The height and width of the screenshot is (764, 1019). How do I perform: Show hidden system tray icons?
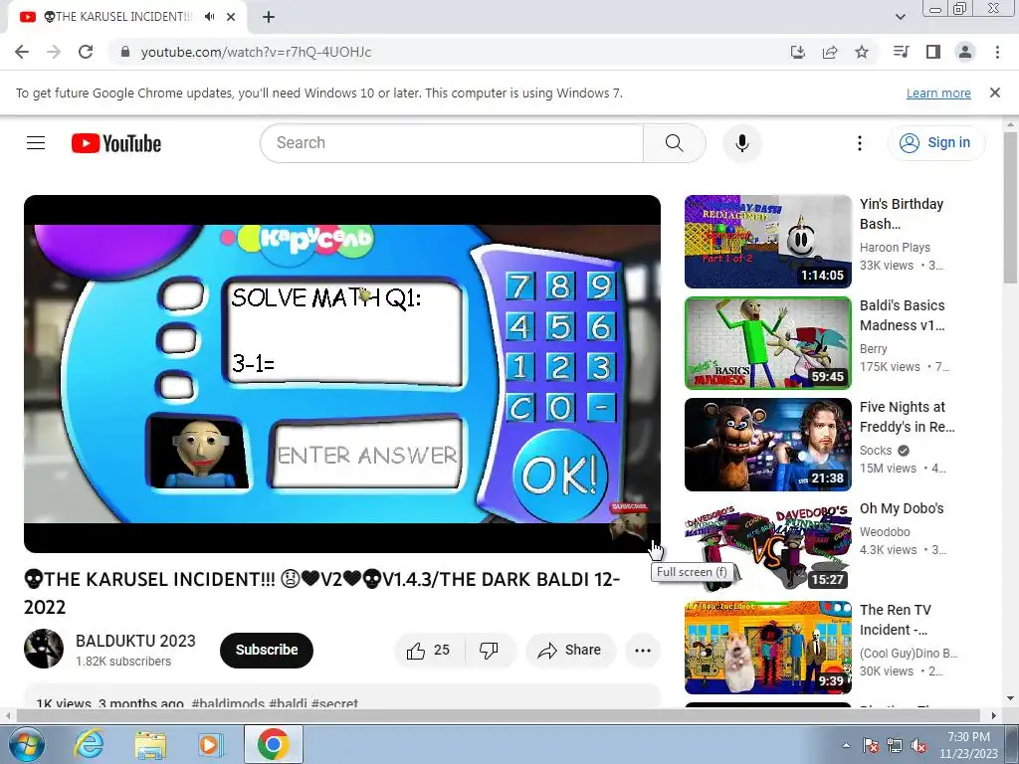[x=846, y=745]
